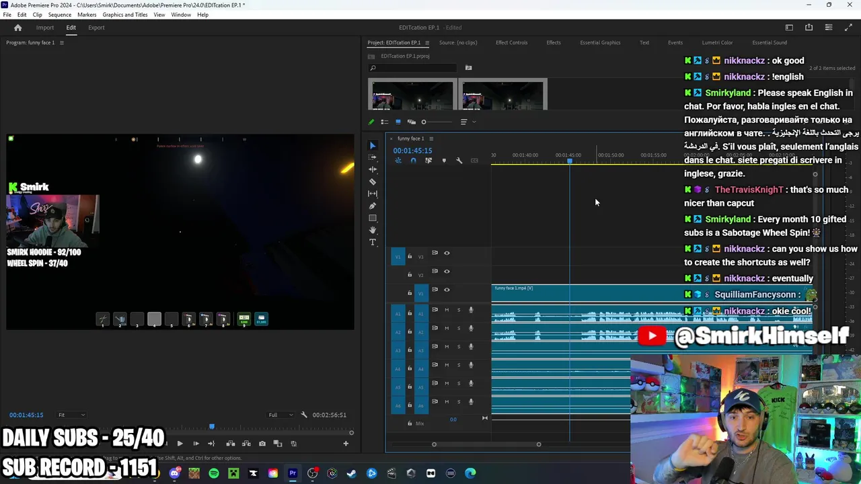Open the button editor plus icon

tap(346, 444)
